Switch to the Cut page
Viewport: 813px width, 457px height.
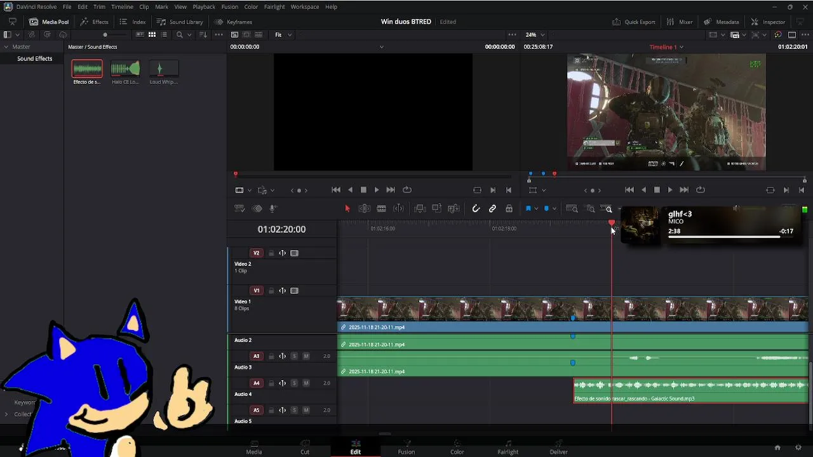click(305, 447)
